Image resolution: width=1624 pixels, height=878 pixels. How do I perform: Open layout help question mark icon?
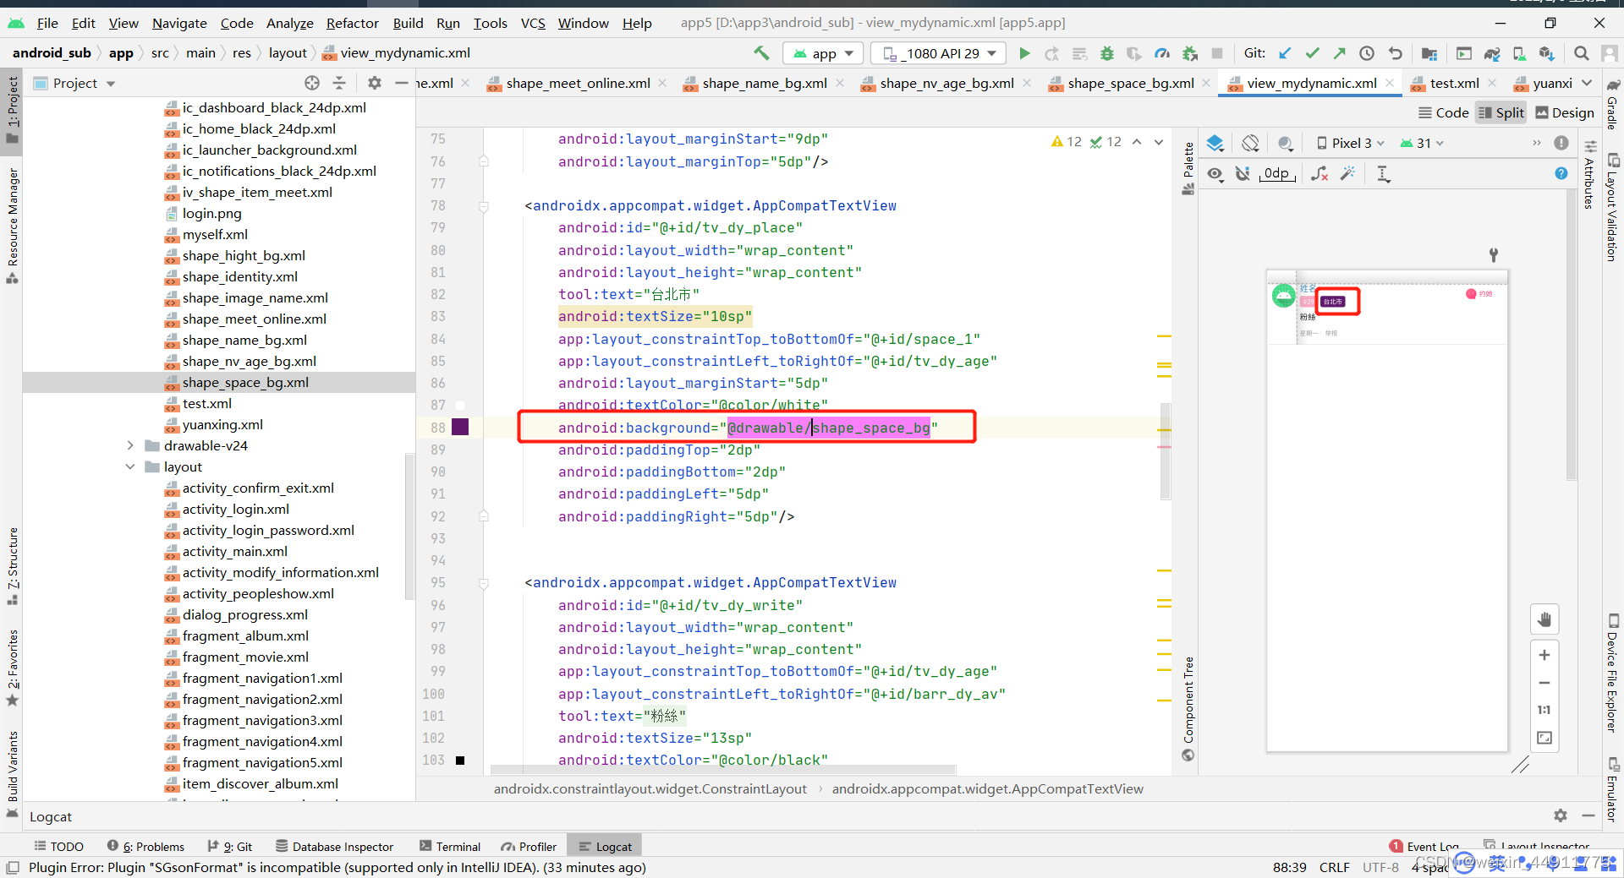coord(1561,173)
